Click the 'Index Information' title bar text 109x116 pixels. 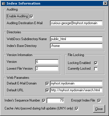tap(23, 3)
